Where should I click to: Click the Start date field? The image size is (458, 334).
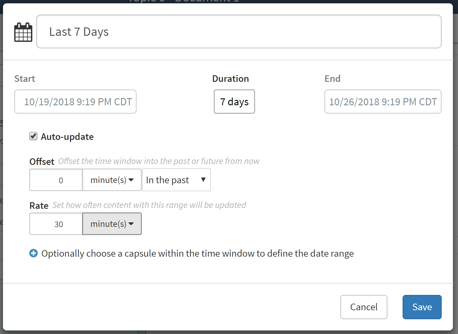tap(75, 102)
